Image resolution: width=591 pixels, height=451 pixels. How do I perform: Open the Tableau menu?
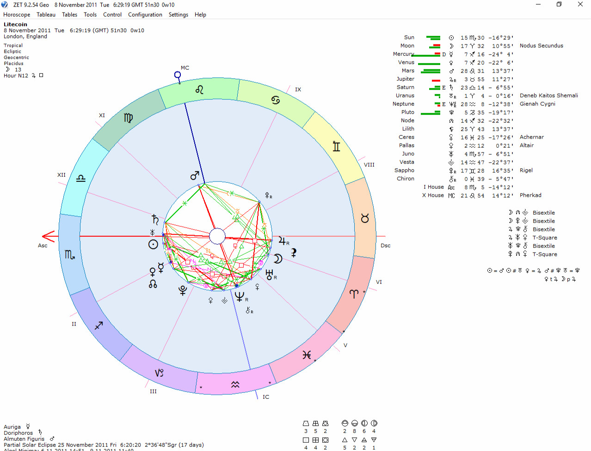(46, 15)
